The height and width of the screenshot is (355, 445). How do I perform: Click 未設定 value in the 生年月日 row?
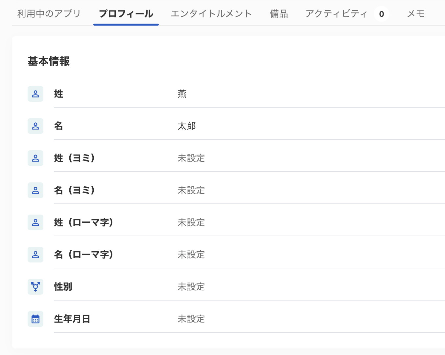(191, 319)
